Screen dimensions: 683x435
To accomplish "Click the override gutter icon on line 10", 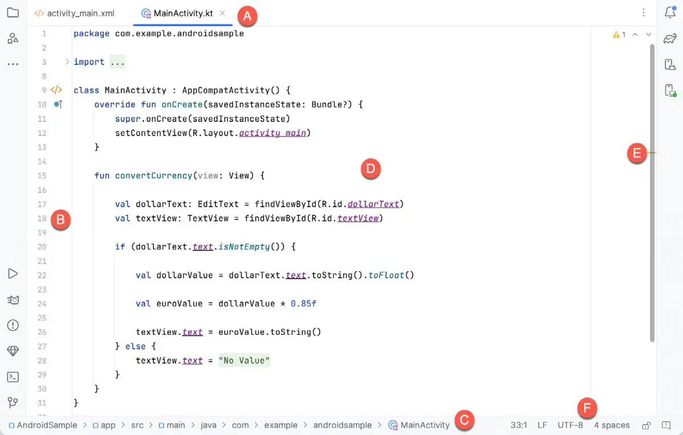I will click(57, 104).
